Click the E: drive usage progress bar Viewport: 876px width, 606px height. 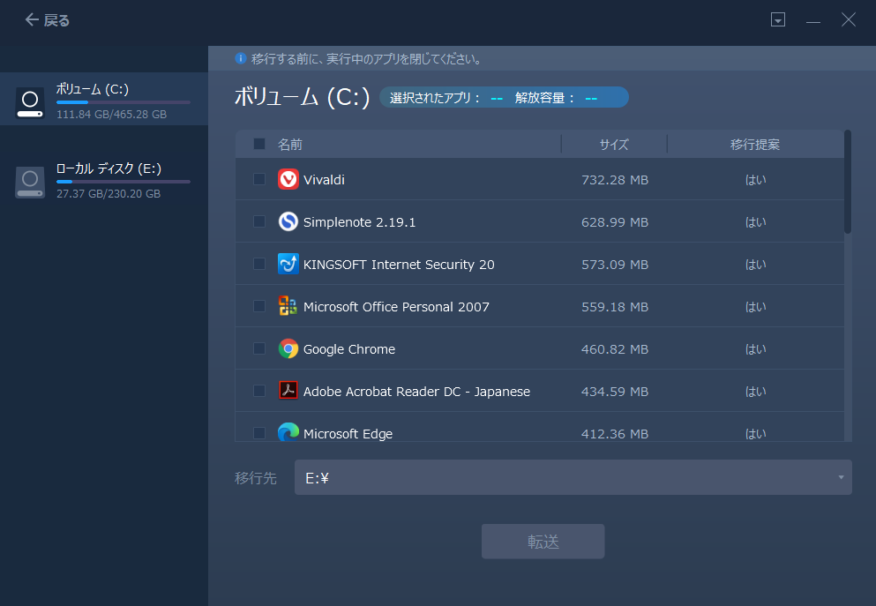tap(124, 182)
